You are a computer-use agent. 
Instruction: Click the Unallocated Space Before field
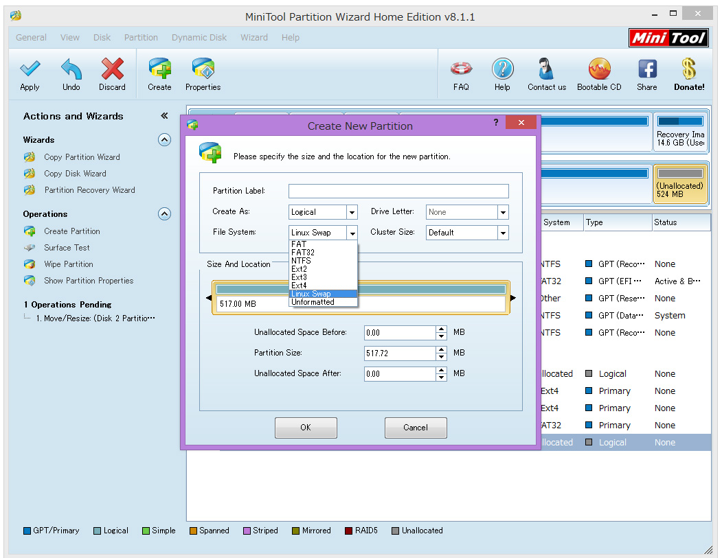[x=400, y=333]
